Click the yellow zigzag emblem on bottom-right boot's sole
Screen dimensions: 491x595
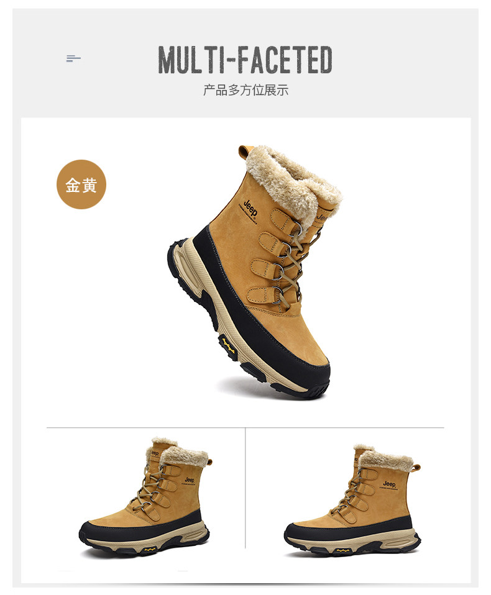coord(343,550)
